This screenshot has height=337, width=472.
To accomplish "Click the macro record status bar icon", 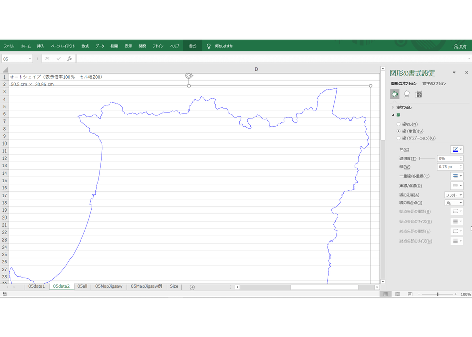I will (4, 294).
